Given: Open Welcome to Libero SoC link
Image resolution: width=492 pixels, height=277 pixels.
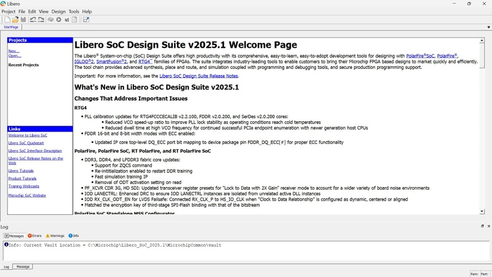Looking at the screenshot, I should tap(28, 135).
